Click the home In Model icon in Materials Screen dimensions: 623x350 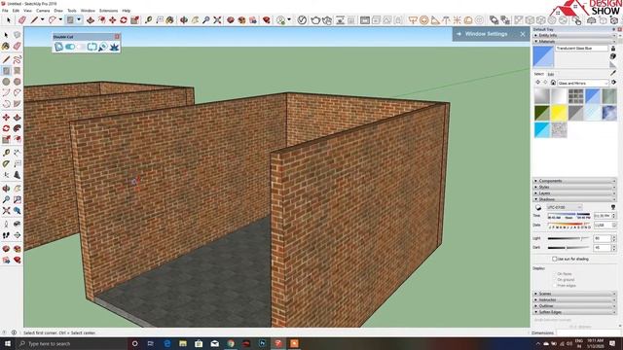tap(553, 83)
